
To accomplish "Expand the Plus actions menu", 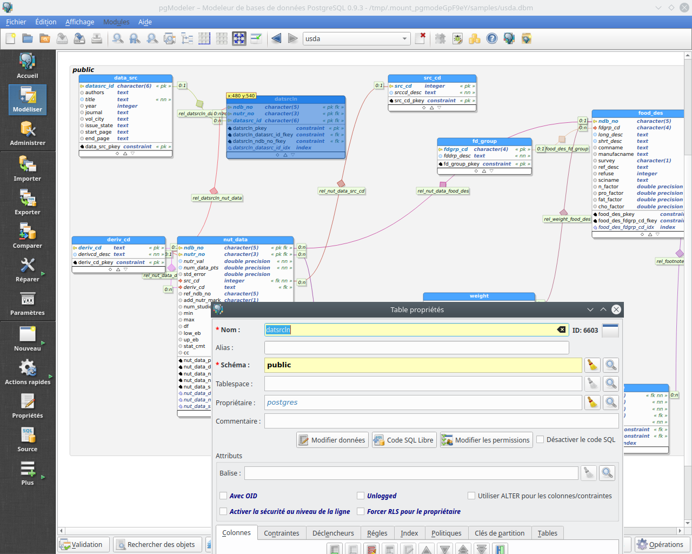I will (28, 473).
